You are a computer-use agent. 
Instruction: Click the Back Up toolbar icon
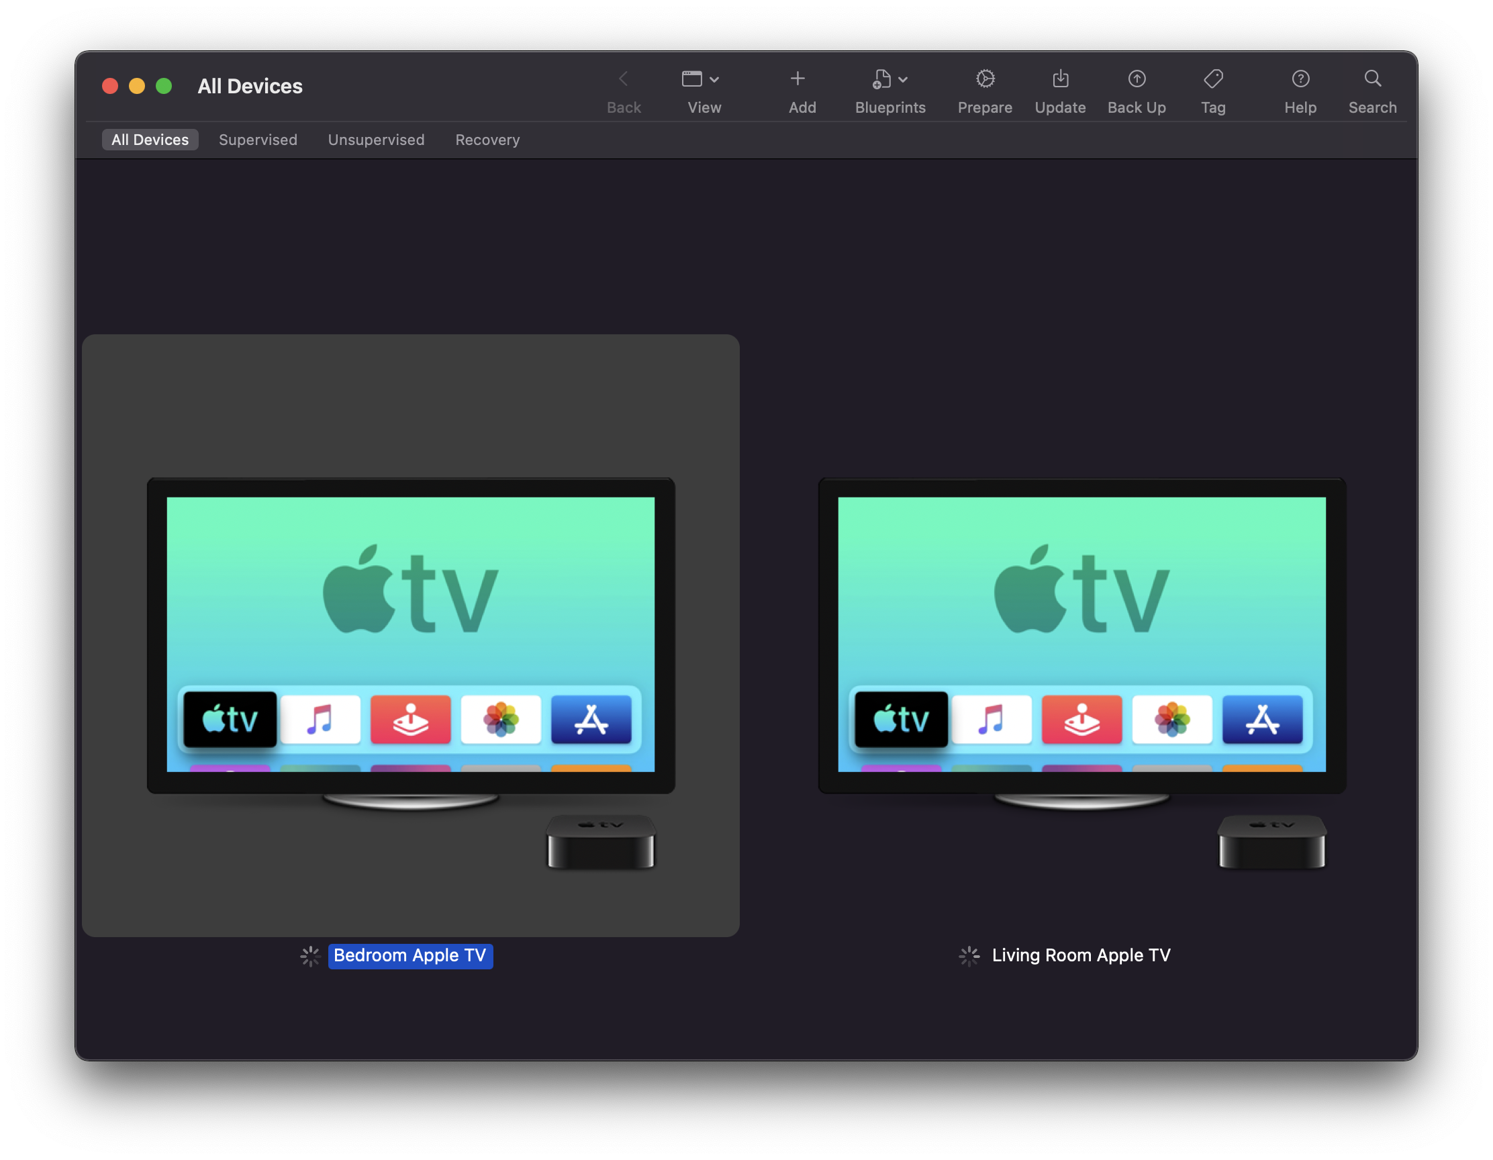[1136, 79]
